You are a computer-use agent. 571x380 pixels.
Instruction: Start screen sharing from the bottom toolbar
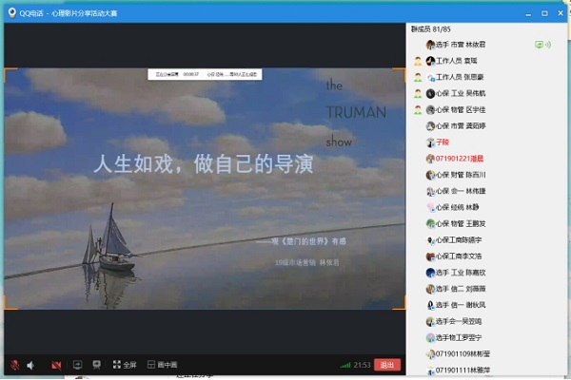[x=78, y=365]
